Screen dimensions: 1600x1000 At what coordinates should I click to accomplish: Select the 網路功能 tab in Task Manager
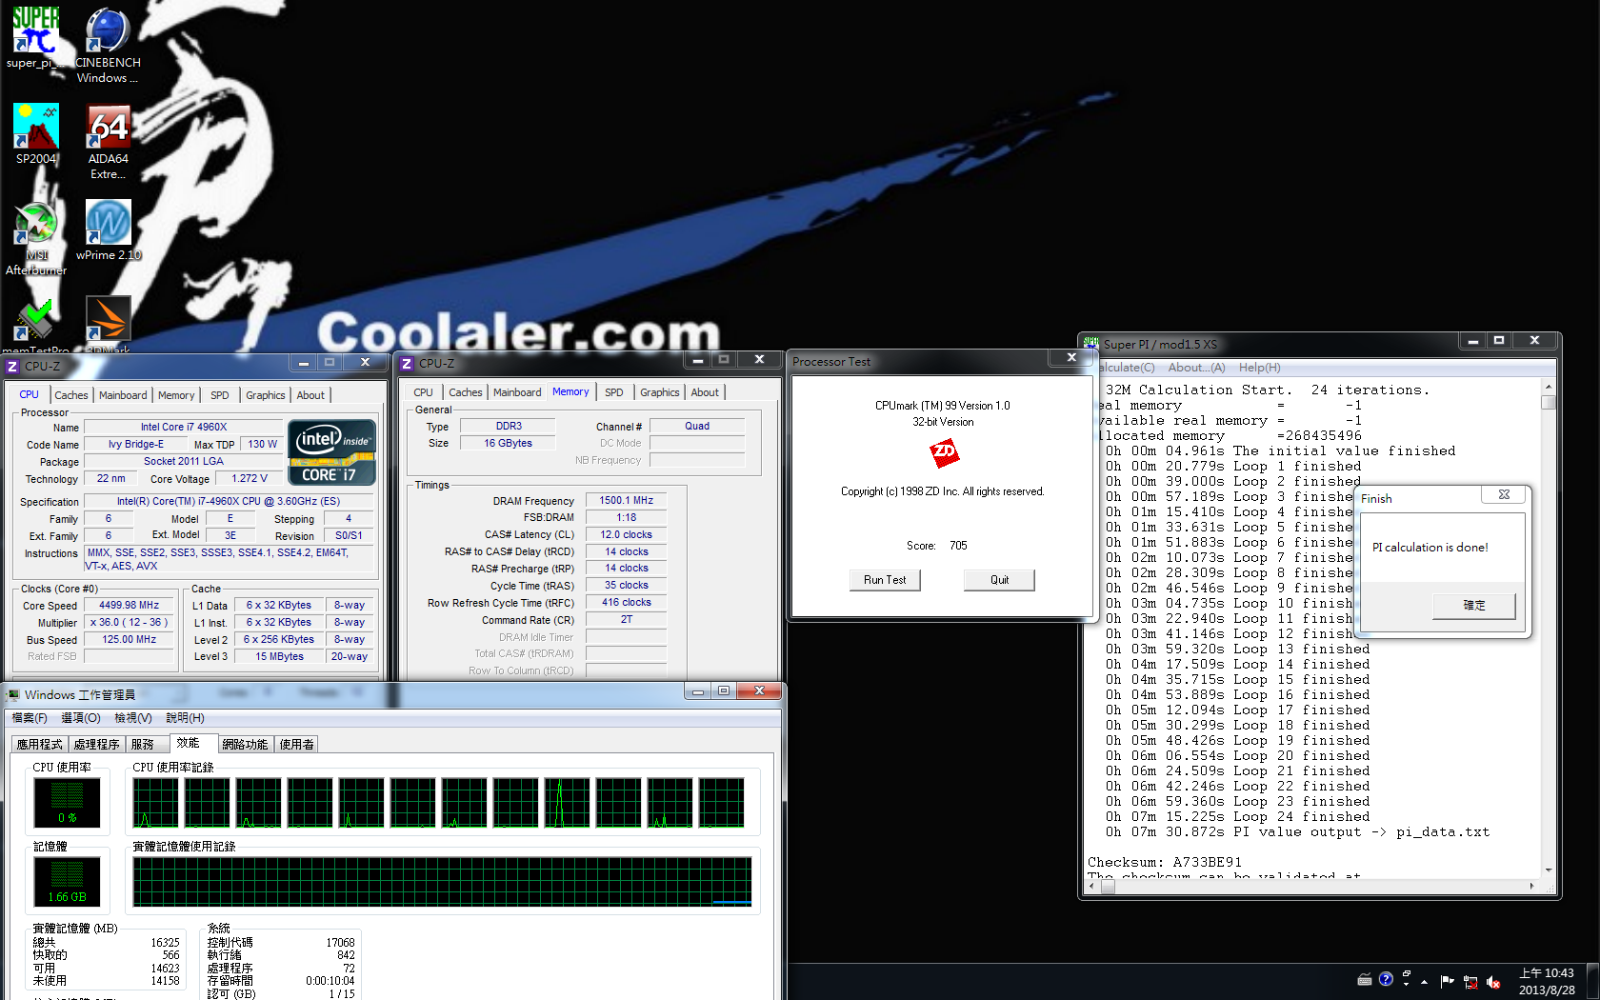pos(245,745)
